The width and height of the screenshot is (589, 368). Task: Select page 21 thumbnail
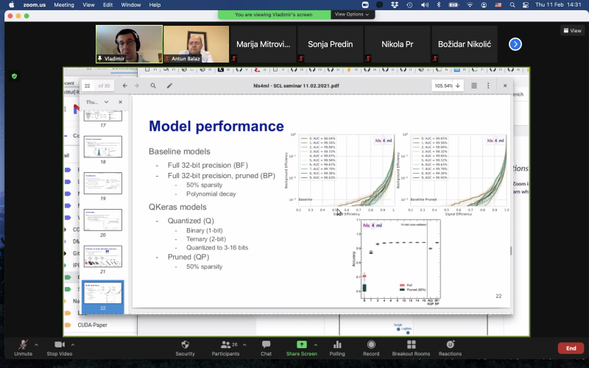pos(103,256)
